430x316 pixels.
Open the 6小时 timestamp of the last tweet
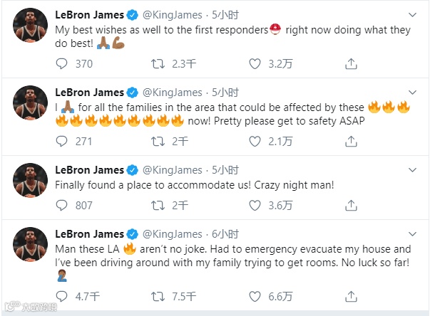tap(225, 234)
